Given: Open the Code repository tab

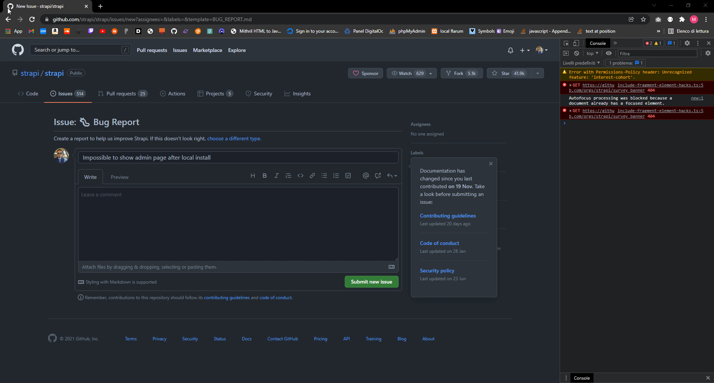Looking at the screenshot, I should click(28, 94).
